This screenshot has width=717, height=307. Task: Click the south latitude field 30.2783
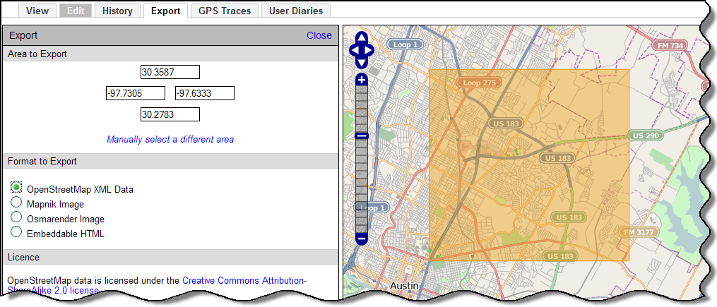click(170, 114)
